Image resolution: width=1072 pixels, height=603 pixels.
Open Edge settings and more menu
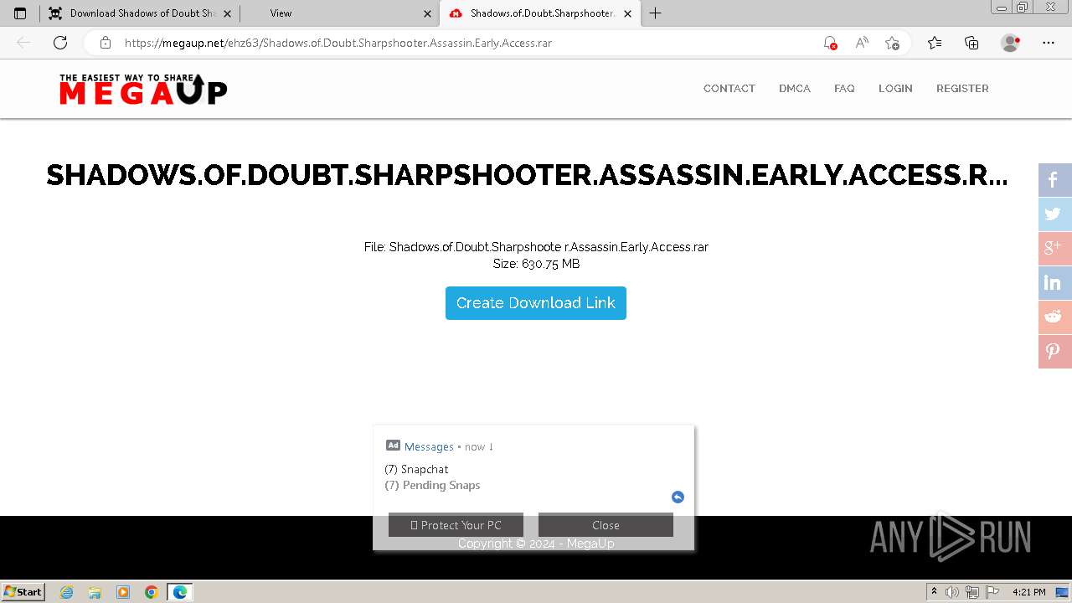click(x=1049, y=43)
